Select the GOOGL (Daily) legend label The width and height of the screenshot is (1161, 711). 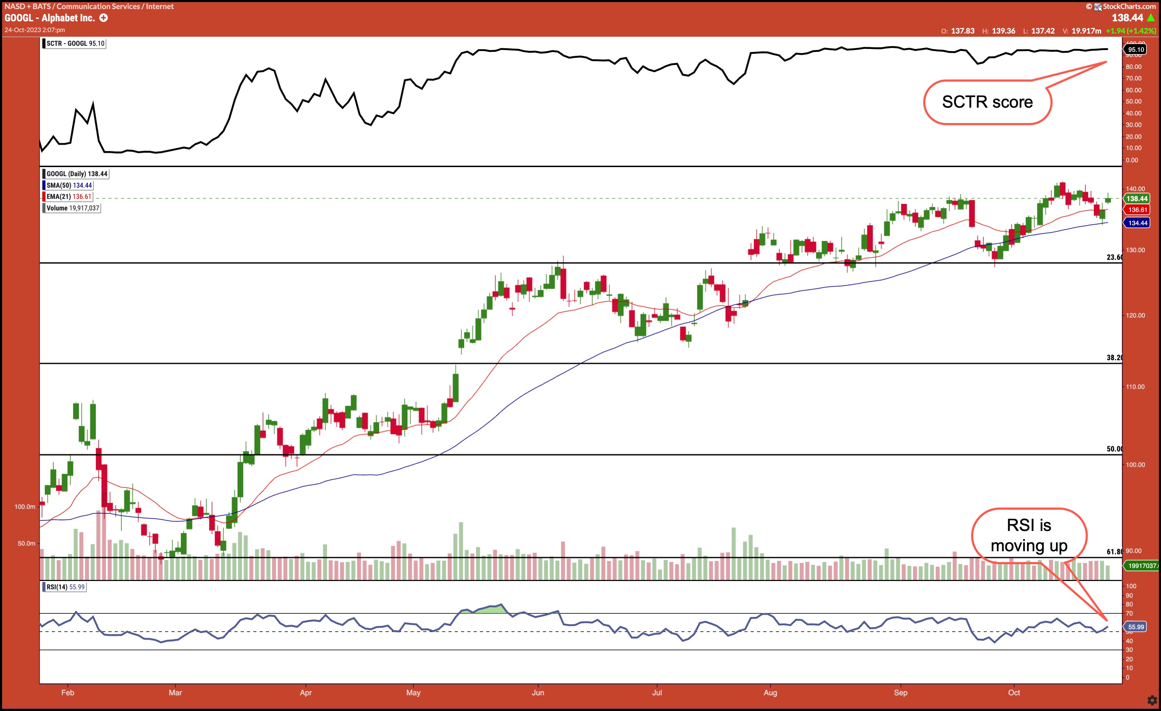[77, 174]
